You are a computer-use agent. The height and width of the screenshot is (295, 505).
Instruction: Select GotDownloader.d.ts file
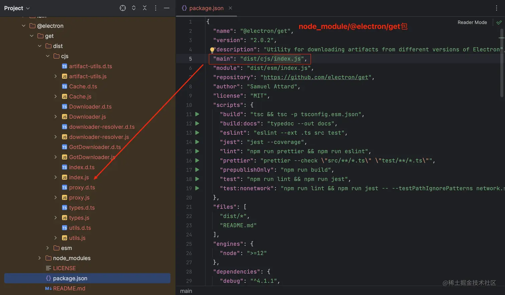(x=95, y=147)
